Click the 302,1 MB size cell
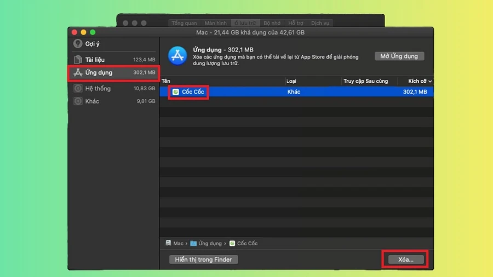Screen dimensions: 493x277 click(415, 92)
